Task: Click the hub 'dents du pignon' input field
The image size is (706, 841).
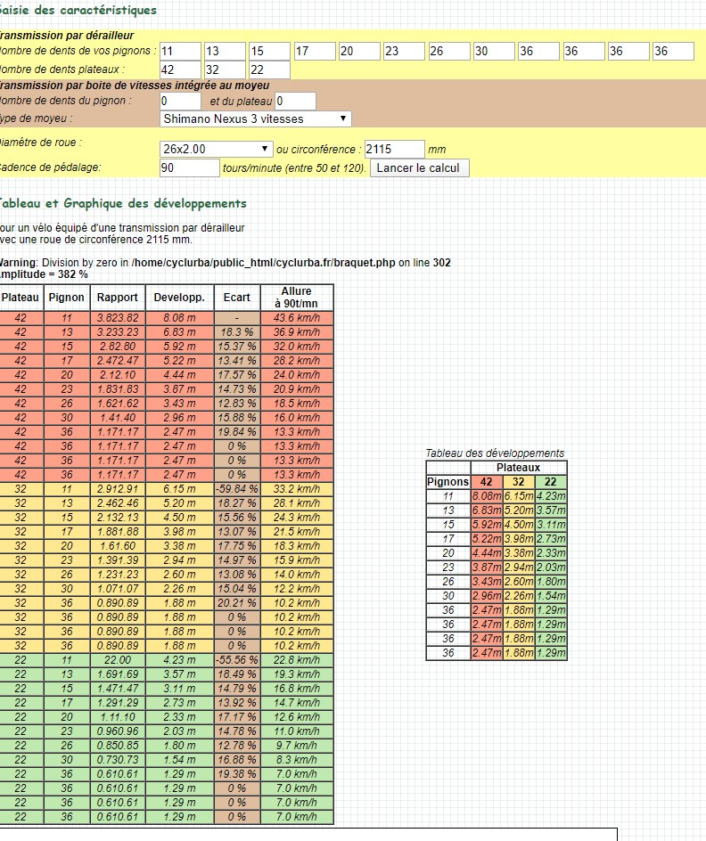Action: [181, 101]
